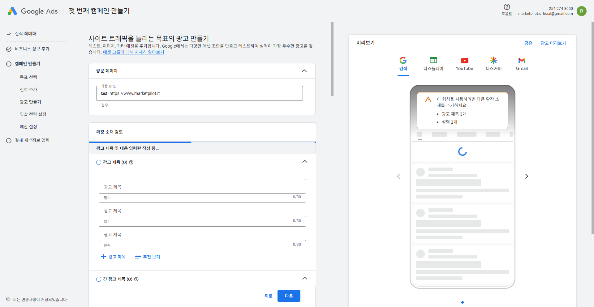Click 비즈니스 정보 추가 checkmark icon
Image resolution: width=594 pixels, height=307 pixels.
coord(9,49)
